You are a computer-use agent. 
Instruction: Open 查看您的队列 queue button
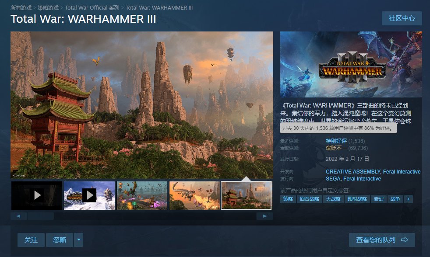(x=382, y=240)
